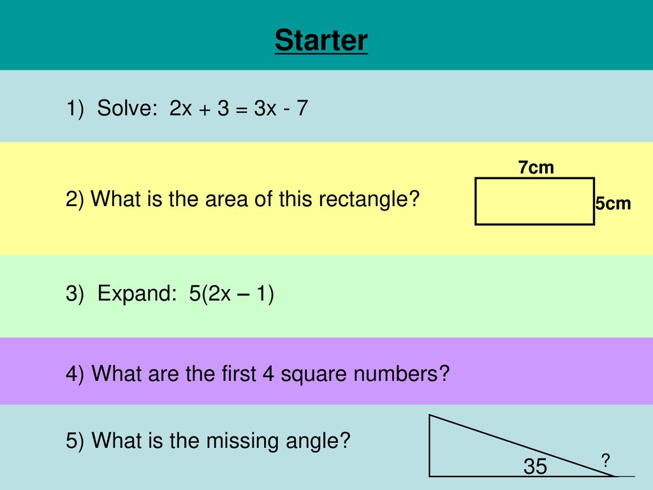Click the rectangle area question text
This screenshot has height=490, width=653.
click(242, 199)
